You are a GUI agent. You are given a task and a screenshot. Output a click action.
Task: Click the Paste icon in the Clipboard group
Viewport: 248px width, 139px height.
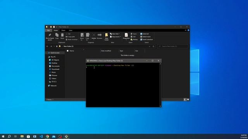pos(62,36)
